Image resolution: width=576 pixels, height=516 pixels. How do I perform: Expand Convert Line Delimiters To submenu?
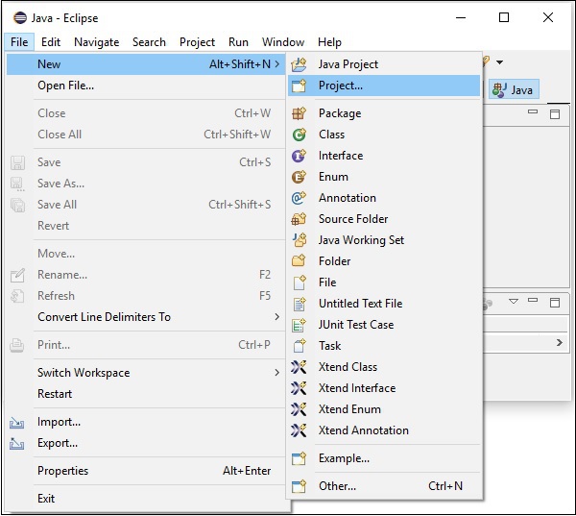[x=277, y=317]
